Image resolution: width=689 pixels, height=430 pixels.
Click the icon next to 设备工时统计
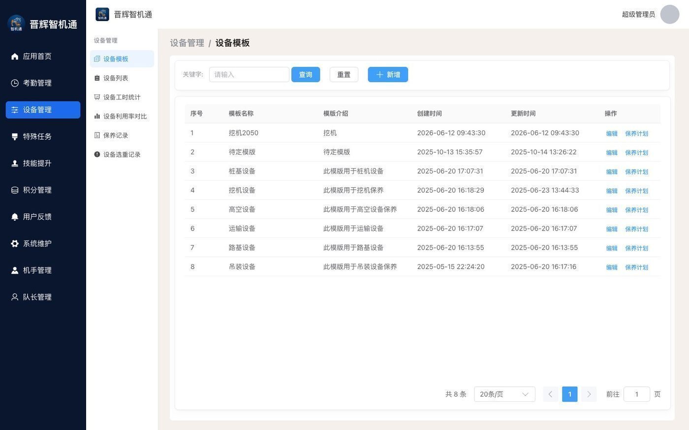[x=97, y=97]
